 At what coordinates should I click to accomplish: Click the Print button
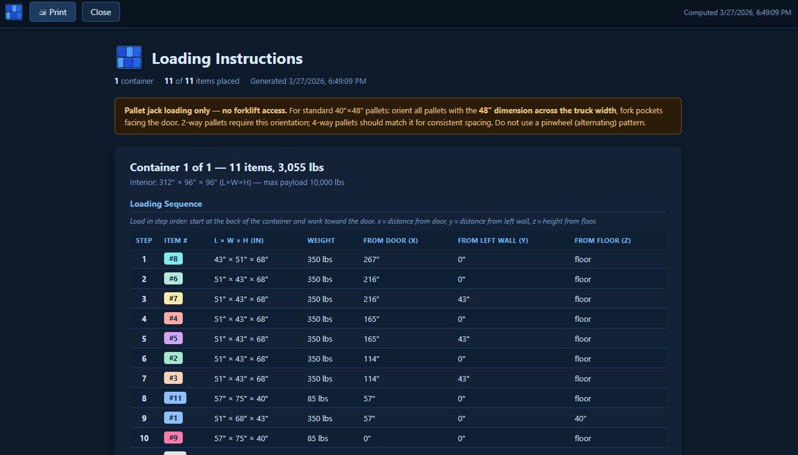pyautogui.click(x=52, y=11)
